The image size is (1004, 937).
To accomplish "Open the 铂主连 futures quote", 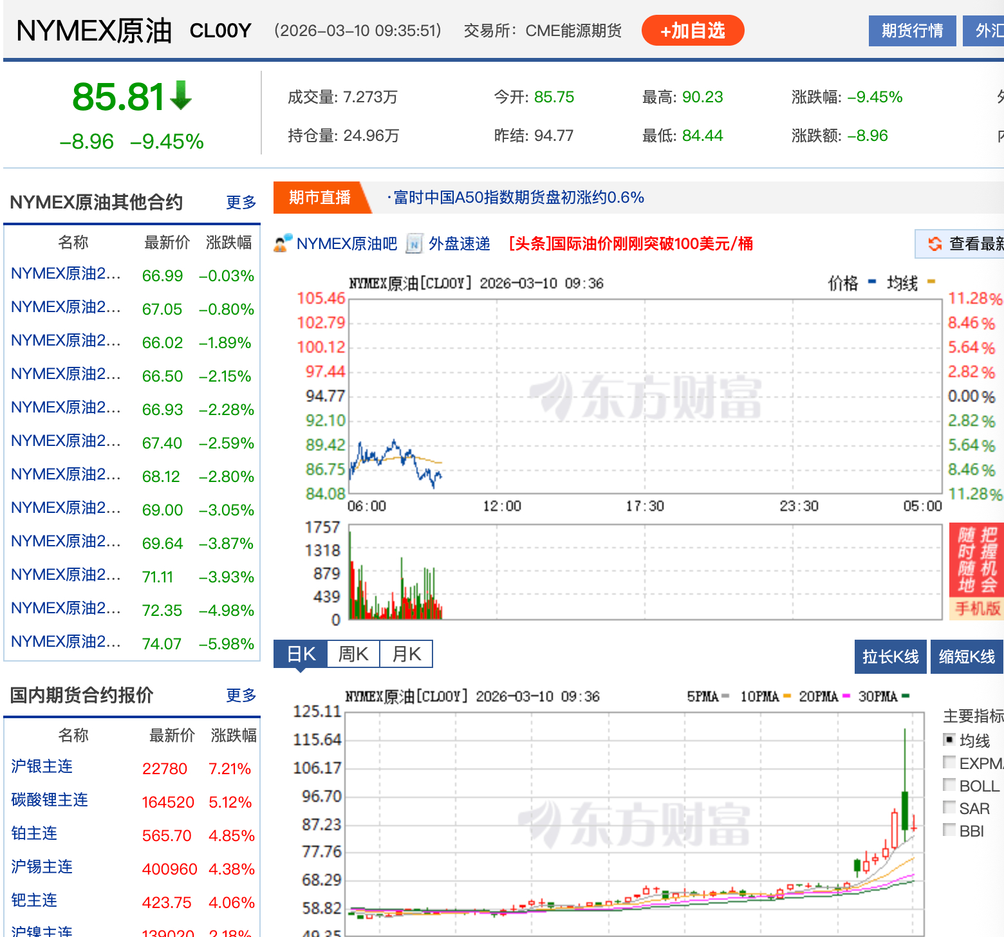I will [34, 834].
